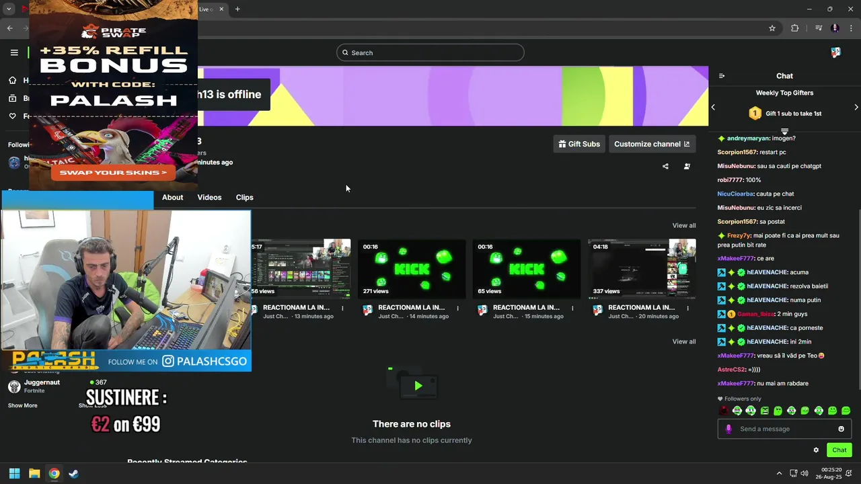Switch to the About tab
This screenshot has height=484, width=861.
172,197
